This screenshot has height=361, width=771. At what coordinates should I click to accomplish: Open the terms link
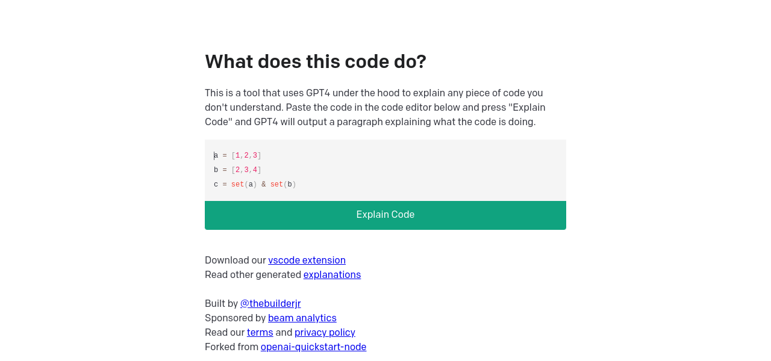(x=260, y=333)
